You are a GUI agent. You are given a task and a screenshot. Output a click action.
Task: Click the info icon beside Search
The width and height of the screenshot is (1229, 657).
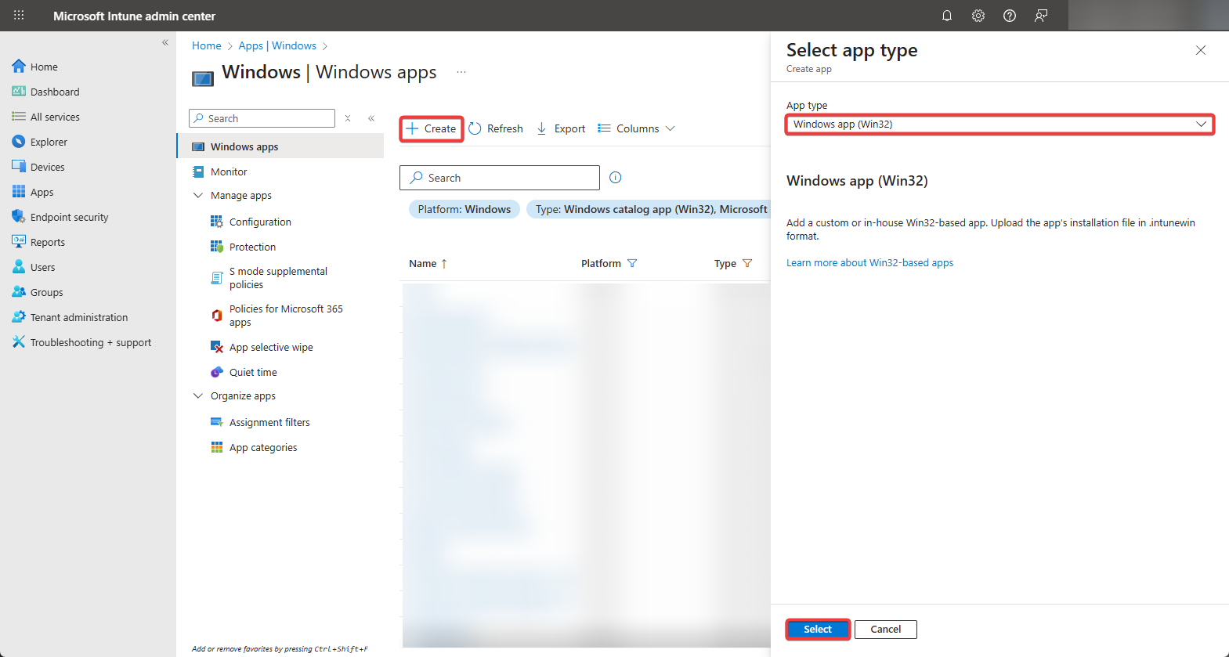tap(615, 178)
